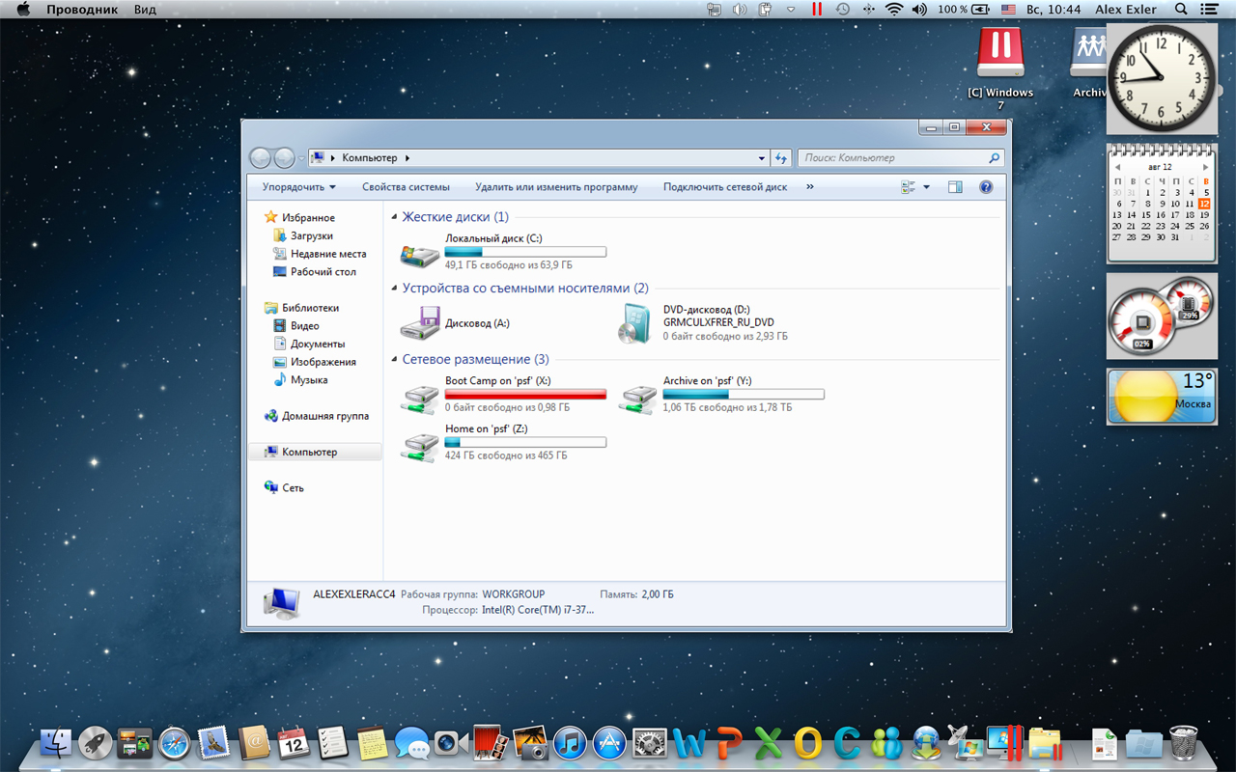Collapse the Сетевое размещение group
This screenshot has width=1236, height=772.
394,360
